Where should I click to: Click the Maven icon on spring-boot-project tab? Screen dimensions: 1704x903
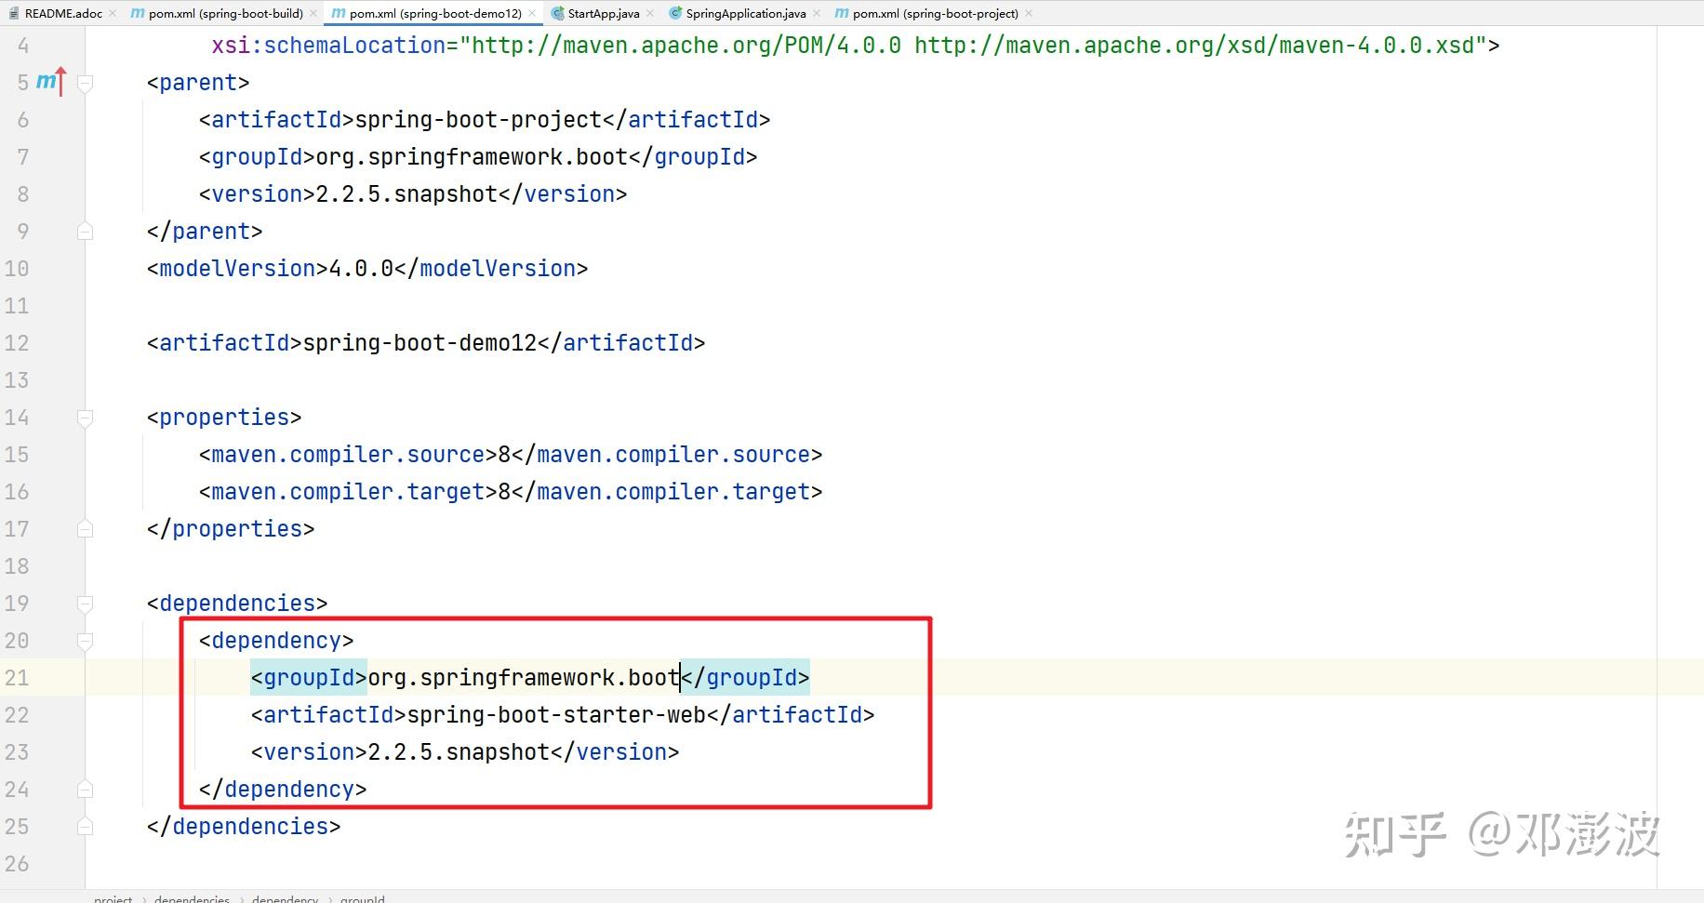pyautogui.click(x=842, y=13)
